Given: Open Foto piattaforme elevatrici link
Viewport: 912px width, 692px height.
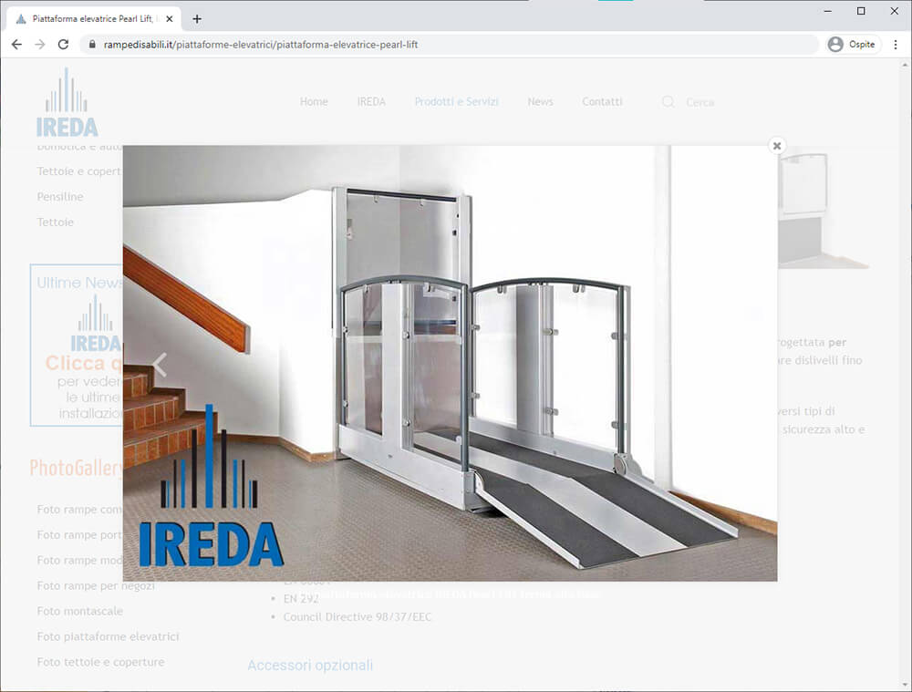Looking at the screenshot, I should (108, 636).
